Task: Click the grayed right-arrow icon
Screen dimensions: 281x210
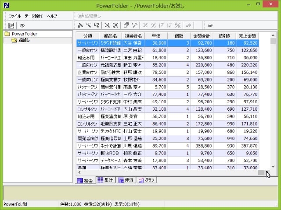Action: (188, 25)
